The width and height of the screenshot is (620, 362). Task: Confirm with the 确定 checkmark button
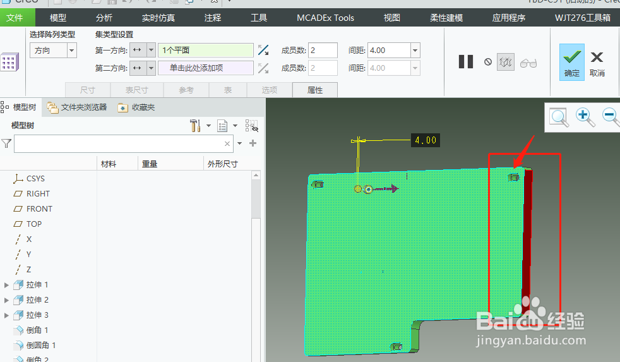click(572, 63)
